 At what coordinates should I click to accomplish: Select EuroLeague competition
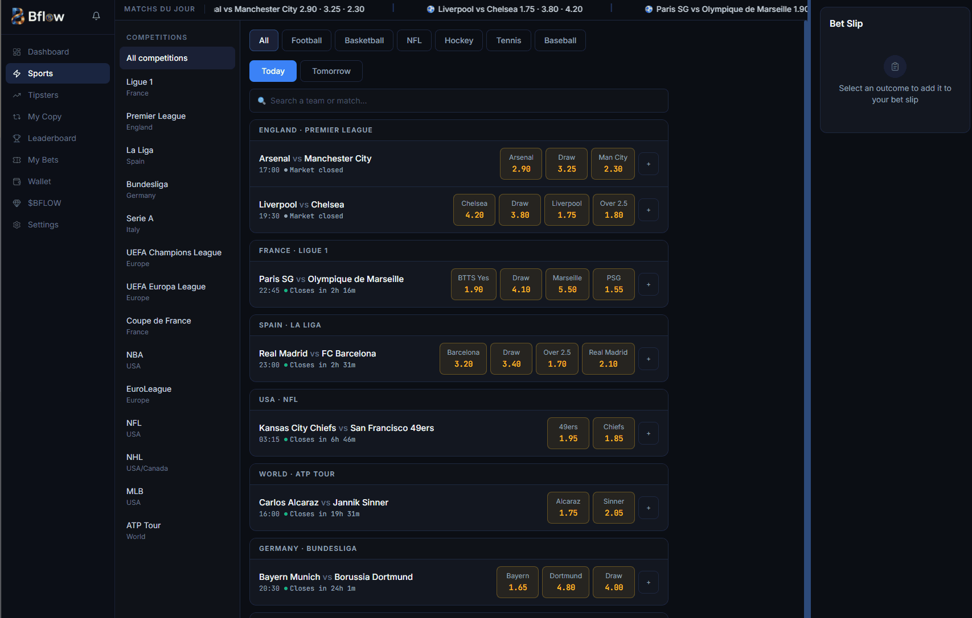click(x=177, y=394)
